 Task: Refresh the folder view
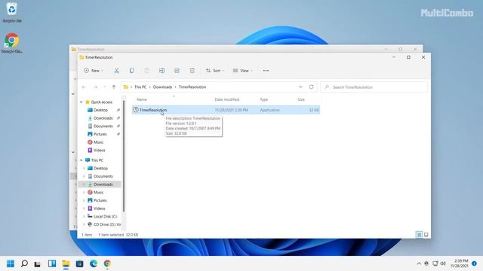(311, 87)
